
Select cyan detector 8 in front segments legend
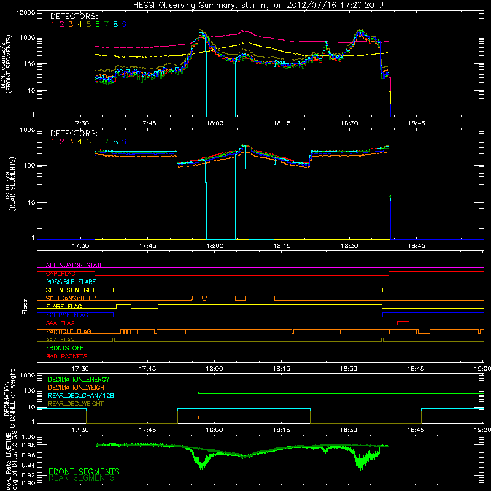point(115,25)
